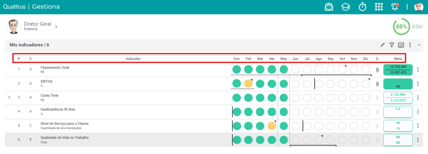Select Faturamento Total empty October circle
Viewport: 428px width, 154px height.
pos(342,70)
